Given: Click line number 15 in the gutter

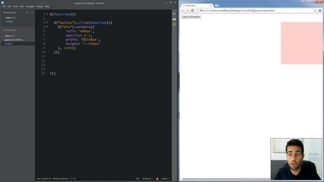Looking at the screenshot, I should [43, 73].
